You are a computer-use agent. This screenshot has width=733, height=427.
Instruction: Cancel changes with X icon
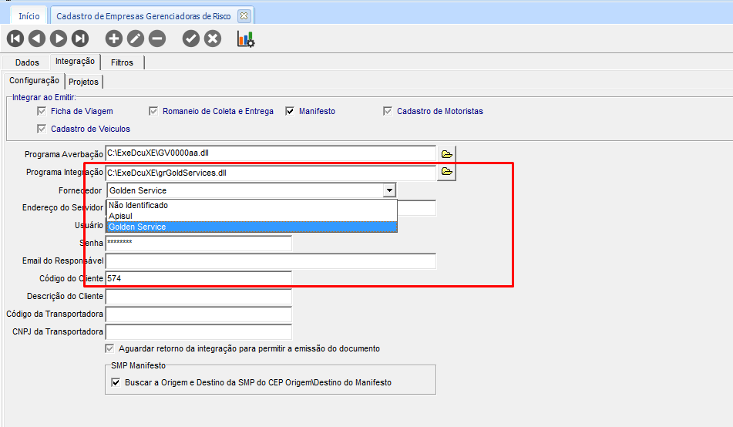pyautogui.click(x=213, y=39)
